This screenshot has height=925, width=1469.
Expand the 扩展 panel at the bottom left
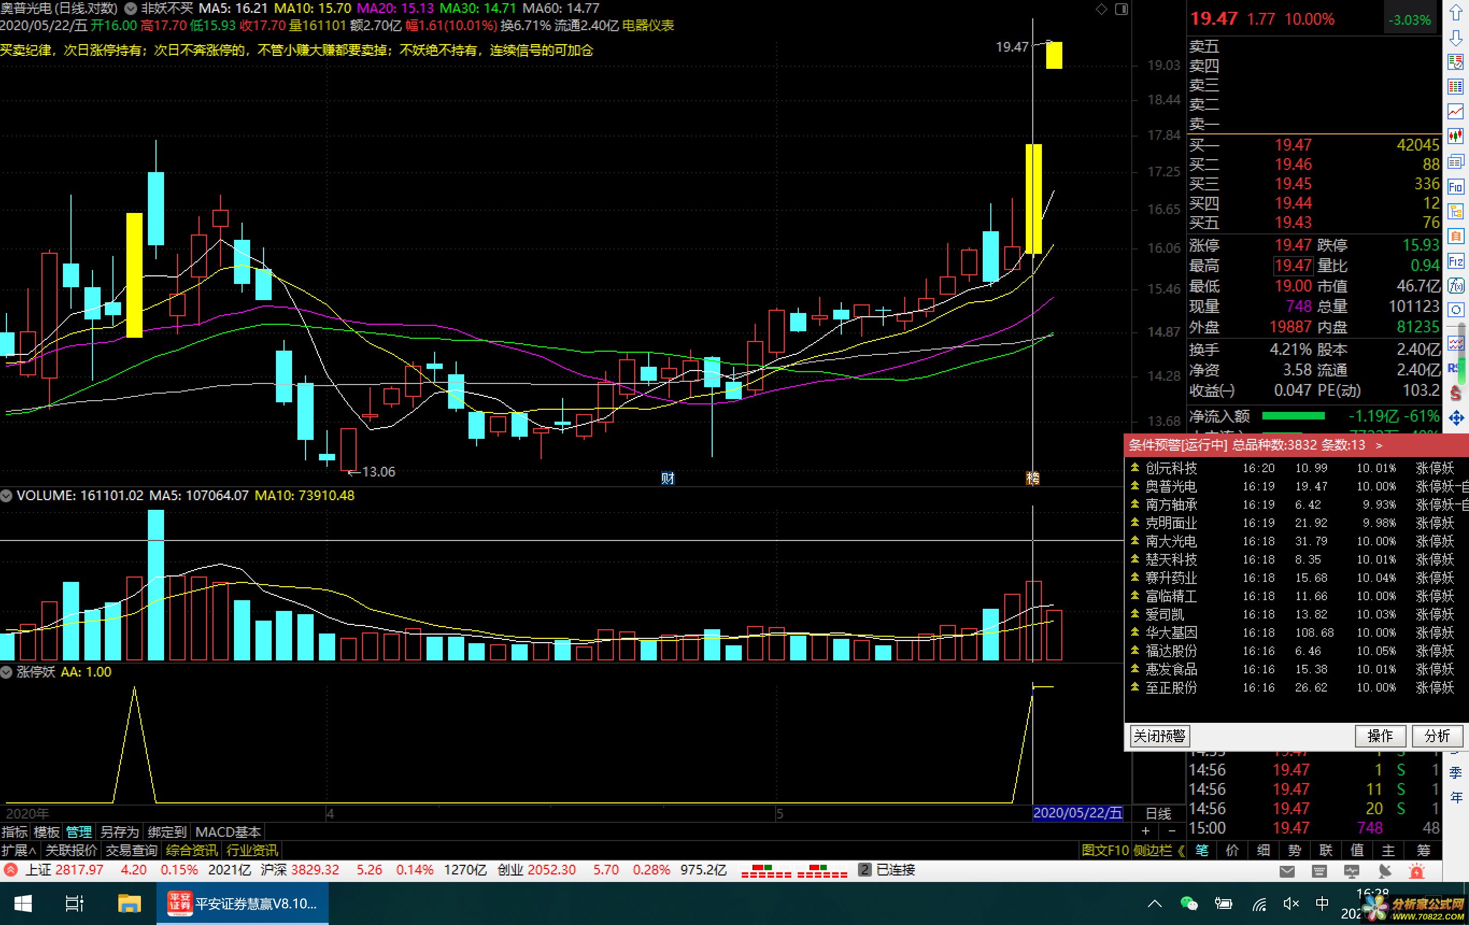pos(19,850)
